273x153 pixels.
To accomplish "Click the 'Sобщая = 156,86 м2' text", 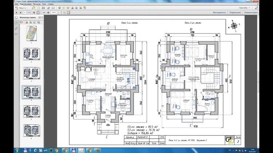I will click(x=140, y=133).
